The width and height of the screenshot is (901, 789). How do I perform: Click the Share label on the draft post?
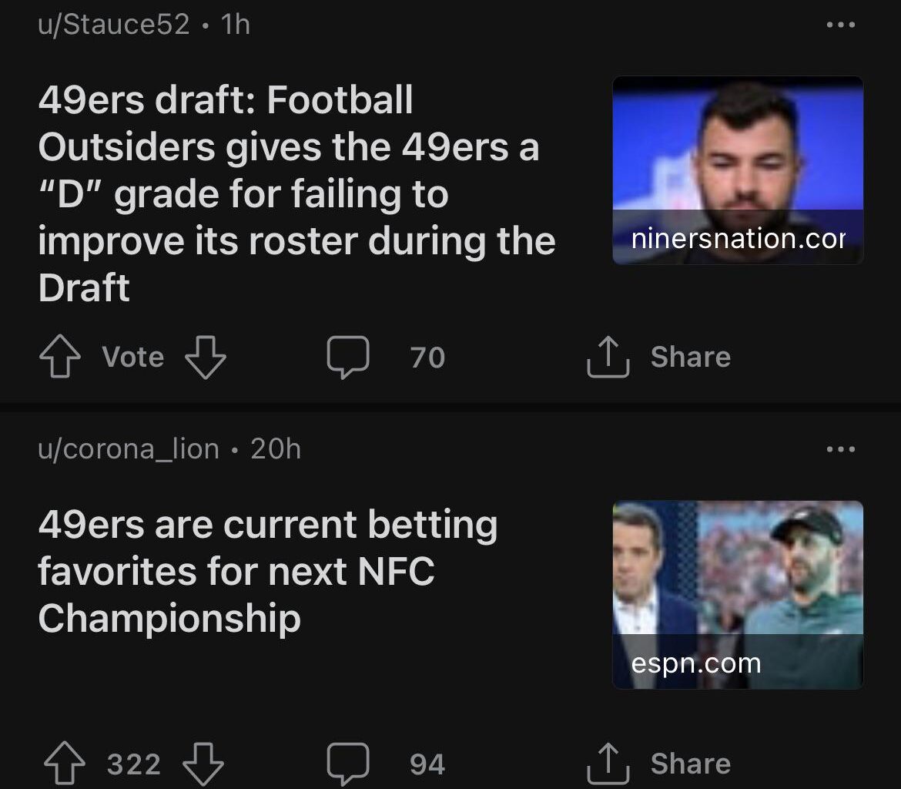coord(690,358)
